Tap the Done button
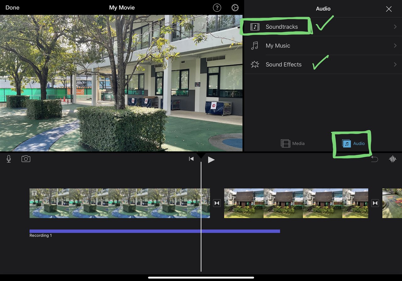Image resolution: width=402 pixels, height=281 pixels. pos(12,8)
